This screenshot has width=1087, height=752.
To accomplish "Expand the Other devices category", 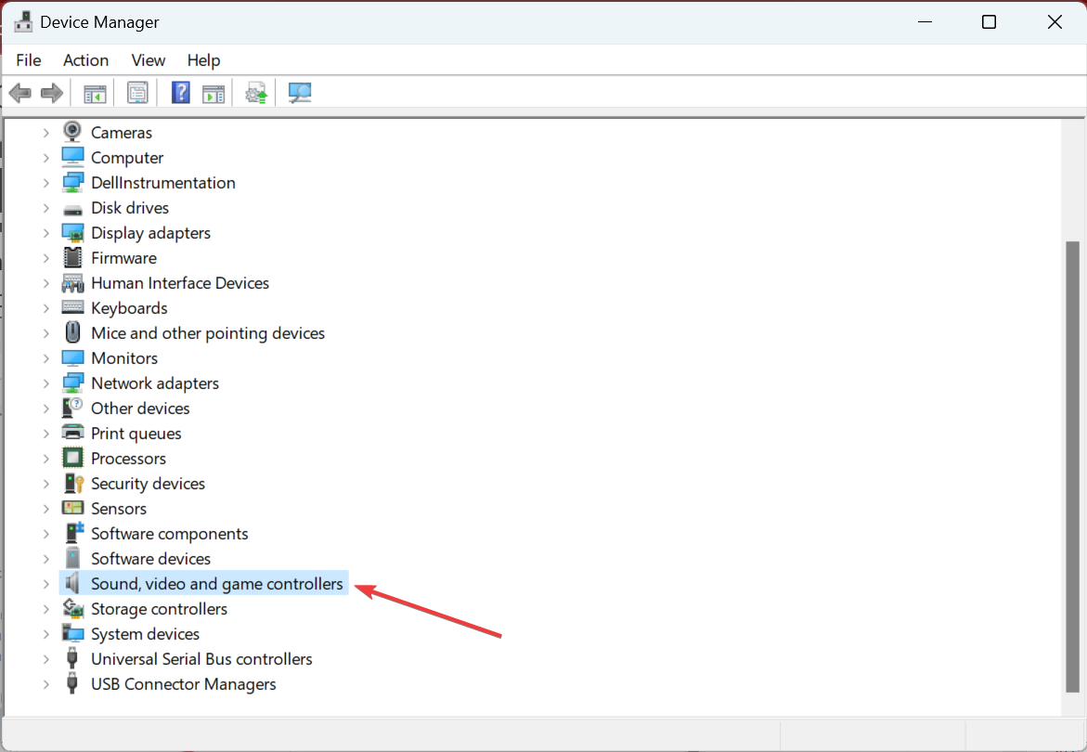I will 45,408.
